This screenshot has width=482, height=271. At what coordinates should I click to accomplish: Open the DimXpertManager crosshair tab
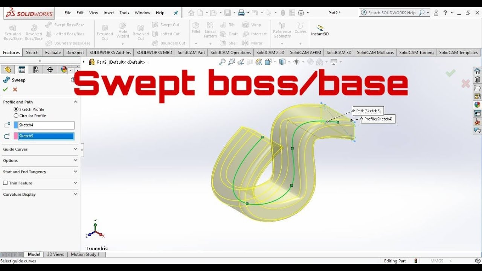coord(50,70)
